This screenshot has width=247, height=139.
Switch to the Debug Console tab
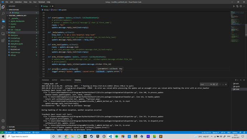[66, 80]
